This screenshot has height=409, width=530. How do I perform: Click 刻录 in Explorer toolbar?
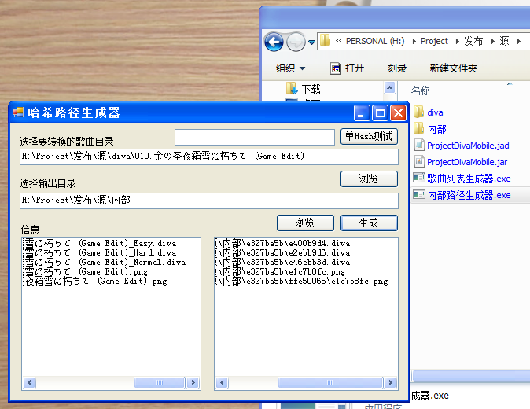[x=397, y=68]
